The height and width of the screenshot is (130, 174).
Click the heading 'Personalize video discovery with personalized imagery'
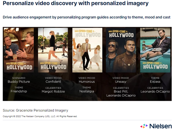point(75,3)
